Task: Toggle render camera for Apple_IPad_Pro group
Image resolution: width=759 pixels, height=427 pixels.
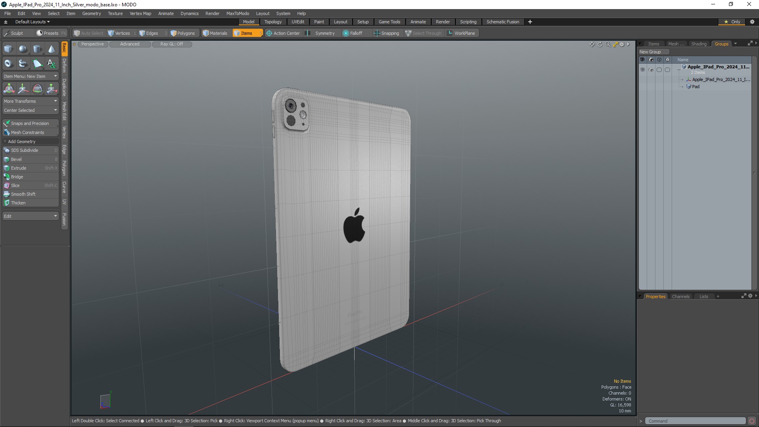Action: coord(651,70)
